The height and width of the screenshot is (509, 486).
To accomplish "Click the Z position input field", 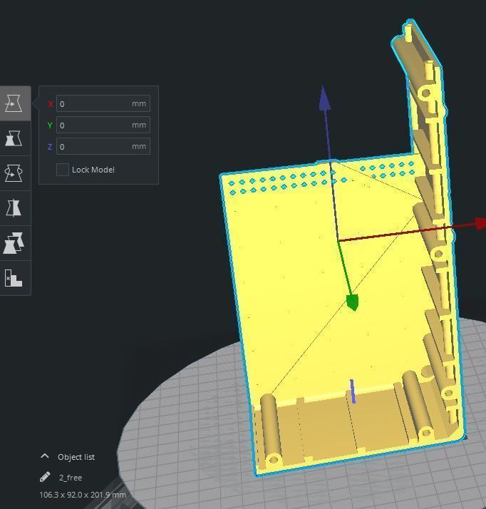I will (103, 146).
